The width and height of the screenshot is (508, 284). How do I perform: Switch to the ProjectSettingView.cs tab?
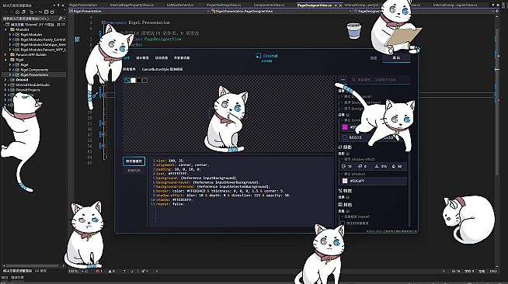[224, 5]
